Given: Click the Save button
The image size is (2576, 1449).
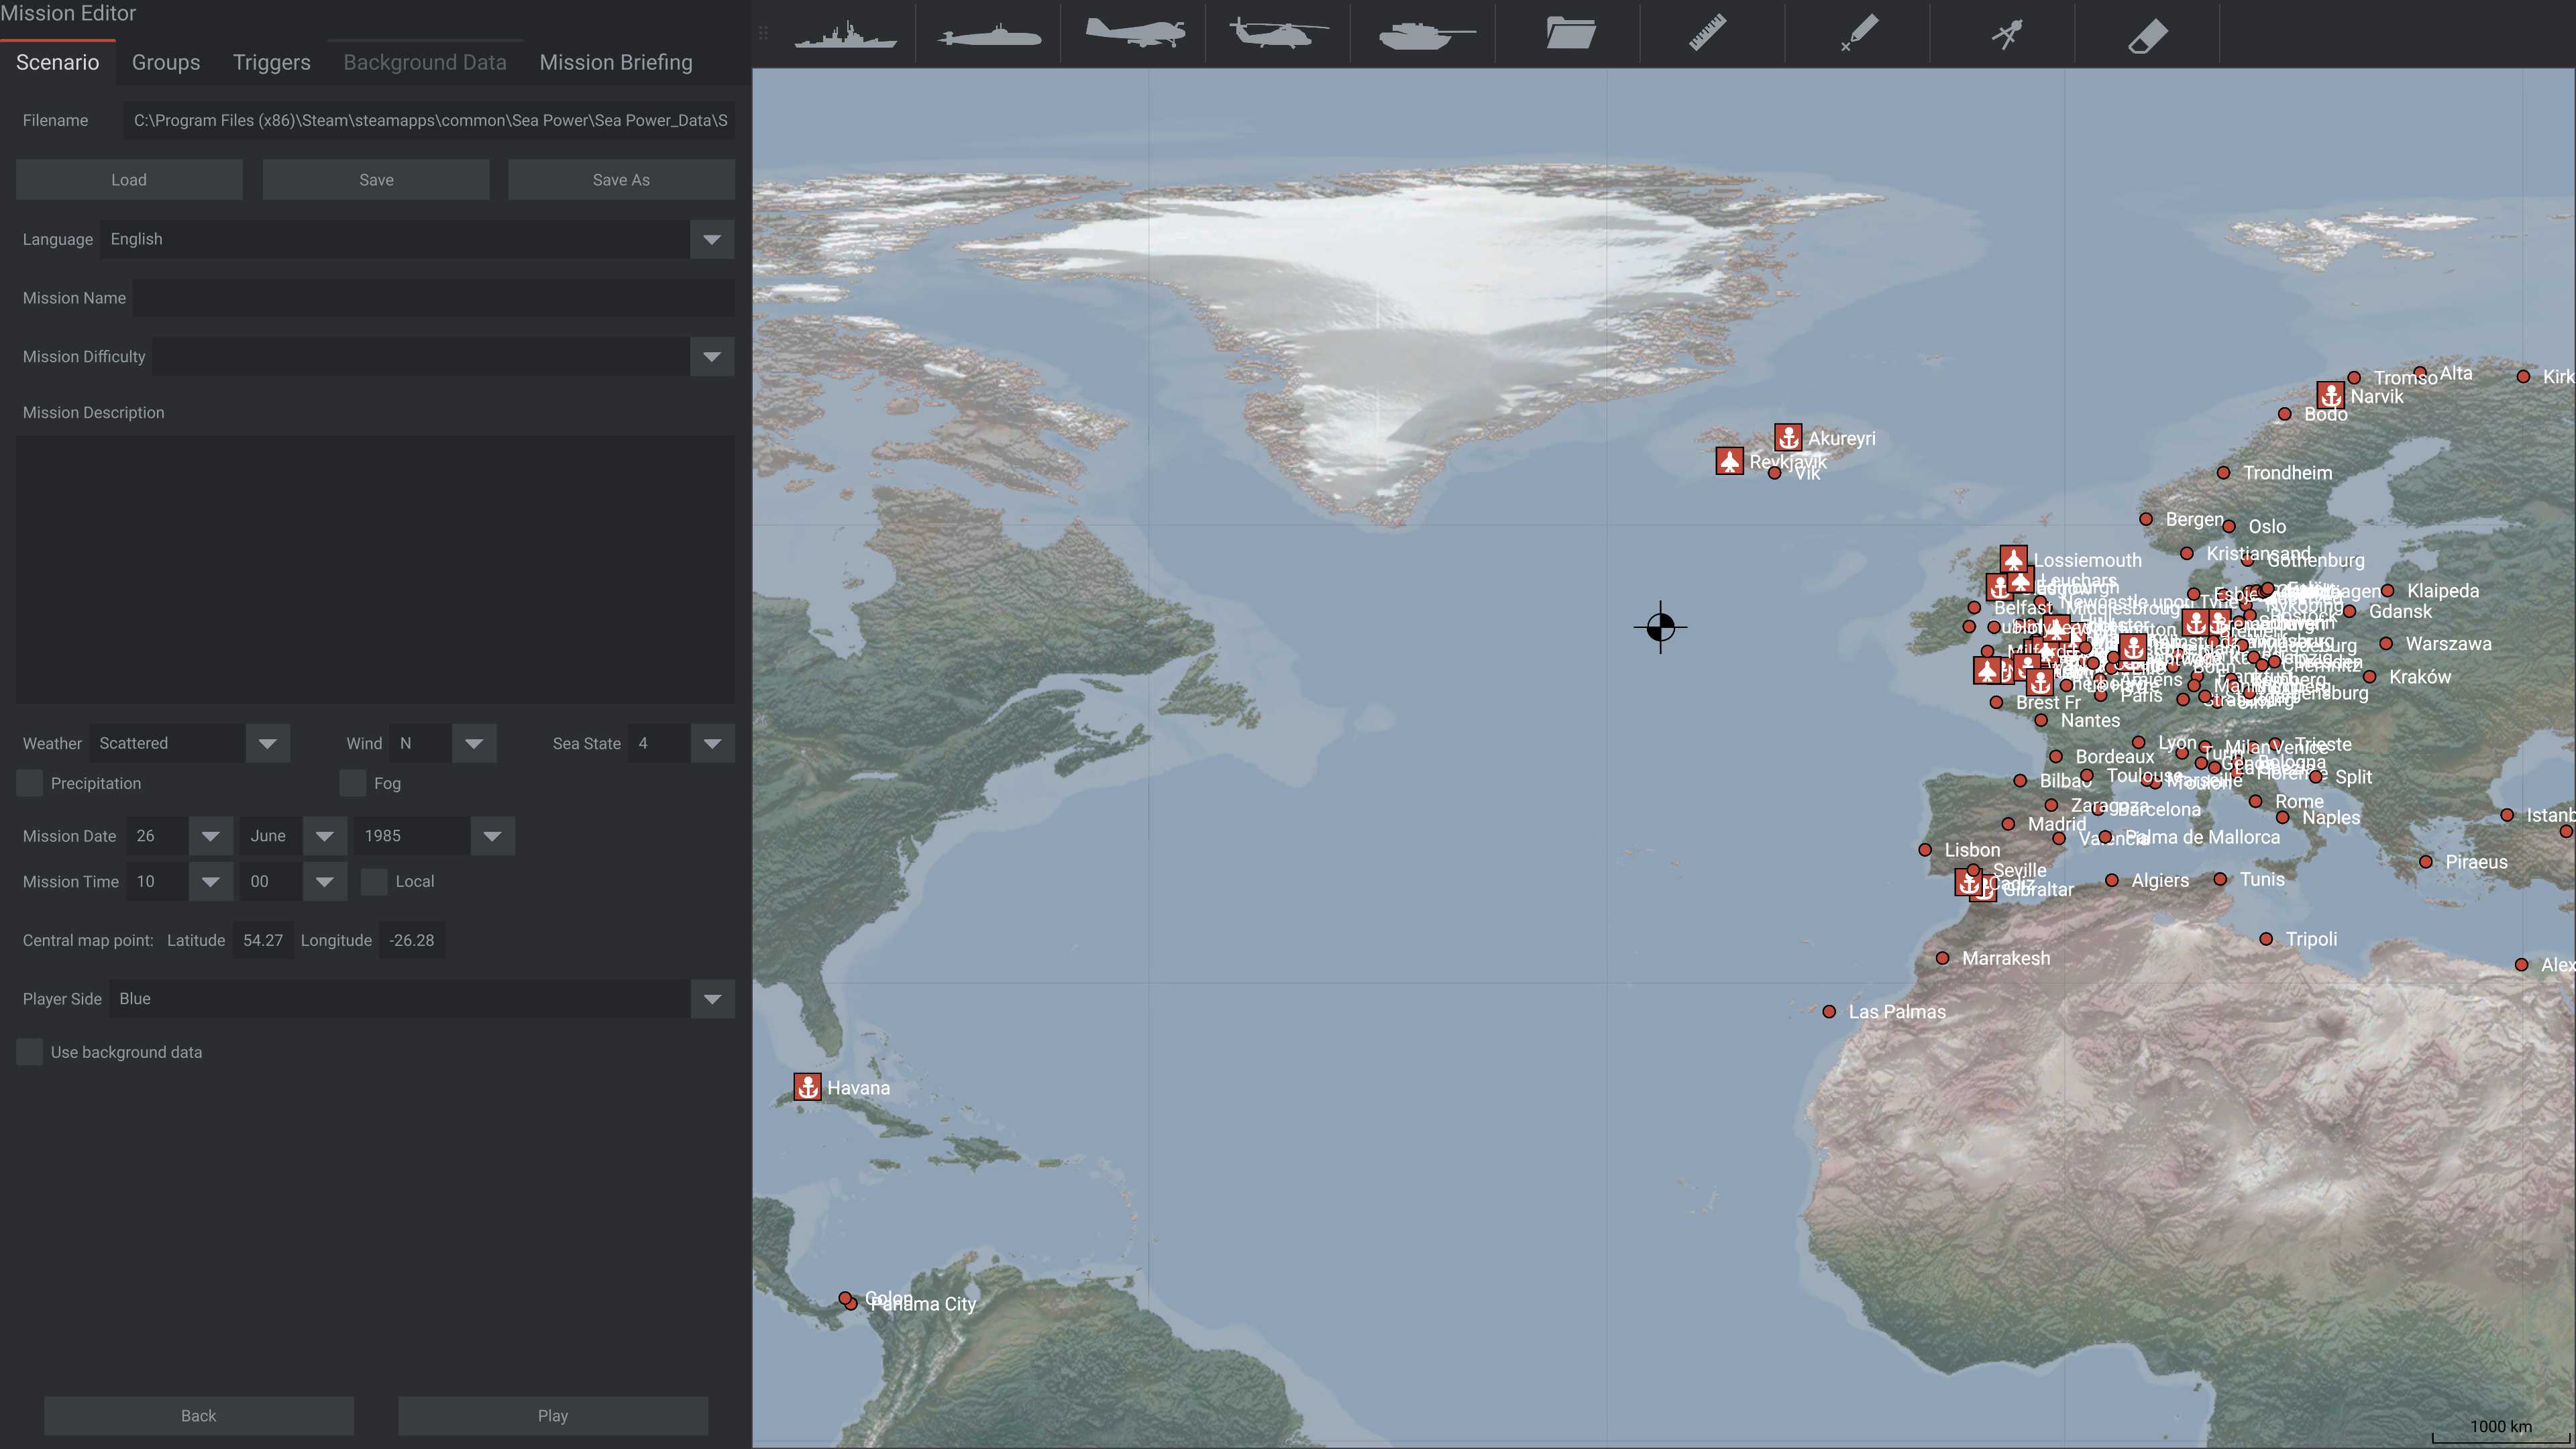Looking at the screenshot, I should 375,178.
